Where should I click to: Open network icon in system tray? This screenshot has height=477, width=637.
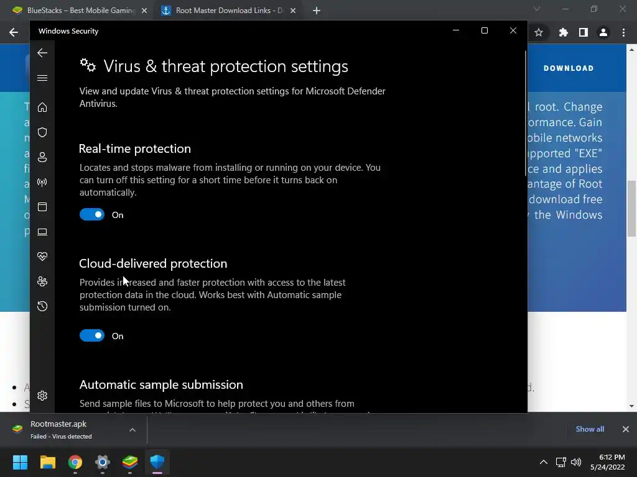click(560, 462)
